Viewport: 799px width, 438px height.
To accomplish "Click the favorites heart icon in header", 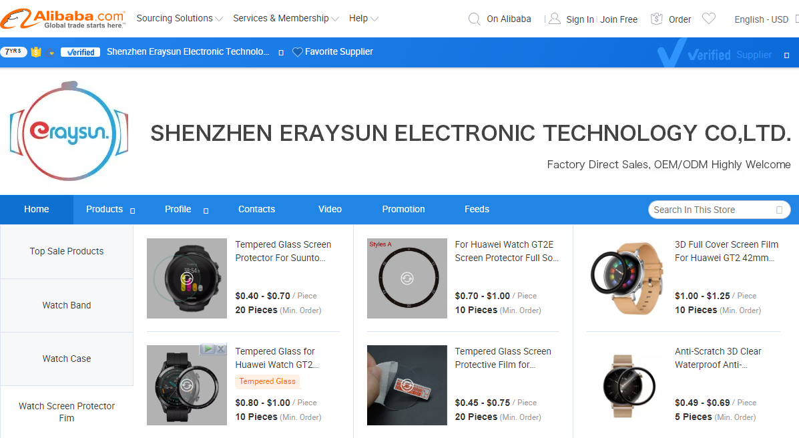I will click(x=709, y=19).
